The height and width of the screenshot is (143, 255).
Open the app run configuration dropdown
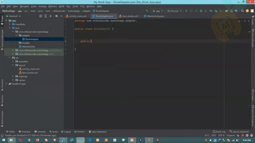point(157,11)
